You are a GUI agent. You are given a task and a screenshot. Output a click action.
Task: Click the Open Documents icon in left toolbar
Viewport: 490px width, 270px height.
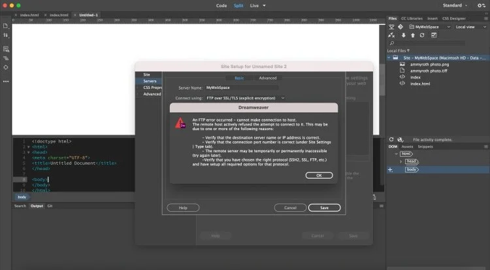(6, 26)
